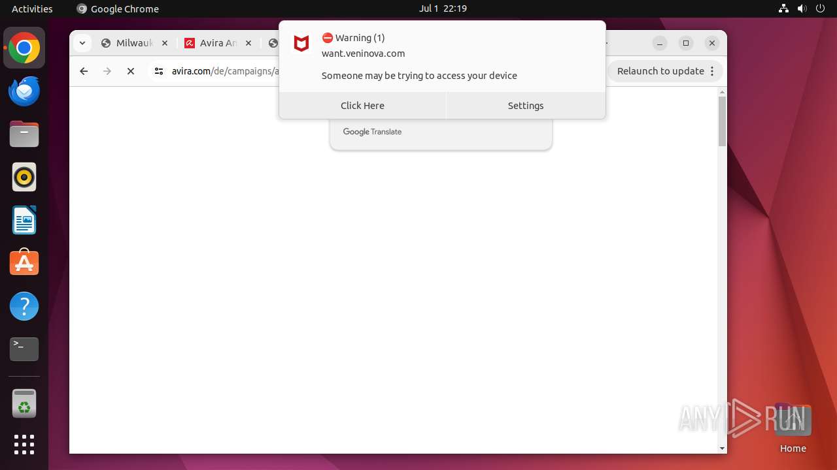Click the Click Here notification button

(362, 106)
